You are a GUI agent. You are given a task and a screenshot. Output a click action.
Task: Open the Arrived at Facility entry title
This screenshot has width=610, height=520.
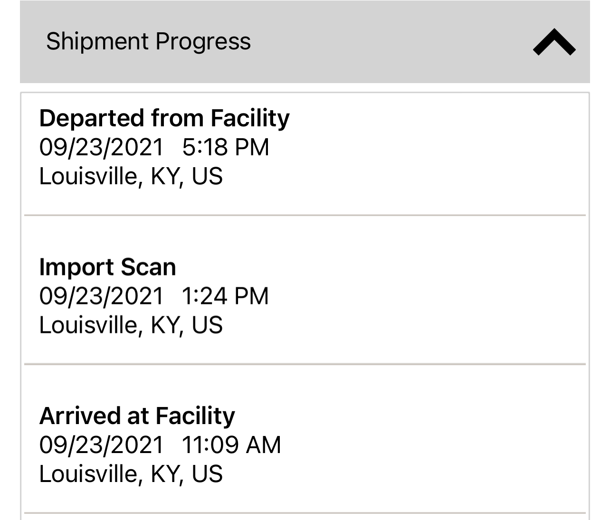(x=137, y=416)
